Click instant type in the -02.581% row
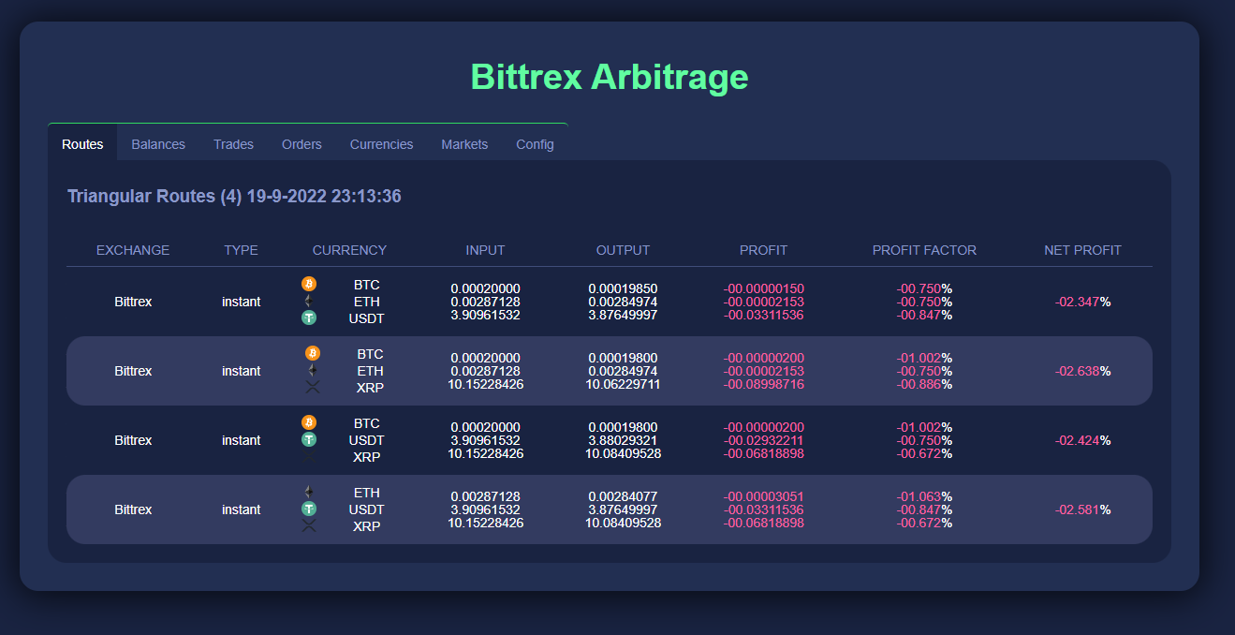This screenshot has width=1235, height=635. (241, 509)
